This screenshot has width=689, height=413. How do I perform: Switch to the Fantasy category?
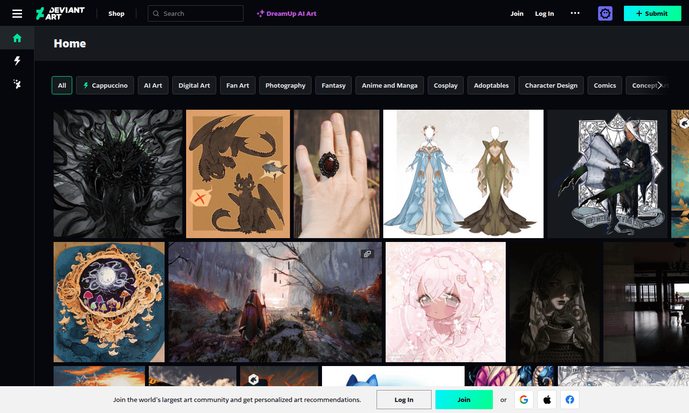(x=333, y=85)
